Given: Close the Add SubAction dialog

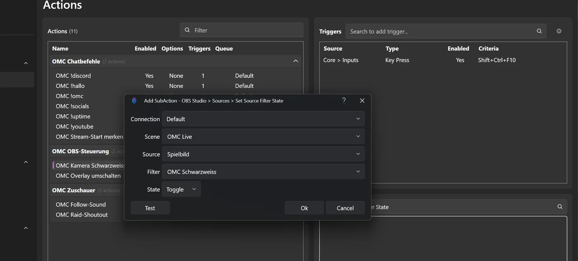Looking at the screenshot, I should pyautogui.click(x=362, y=101).
